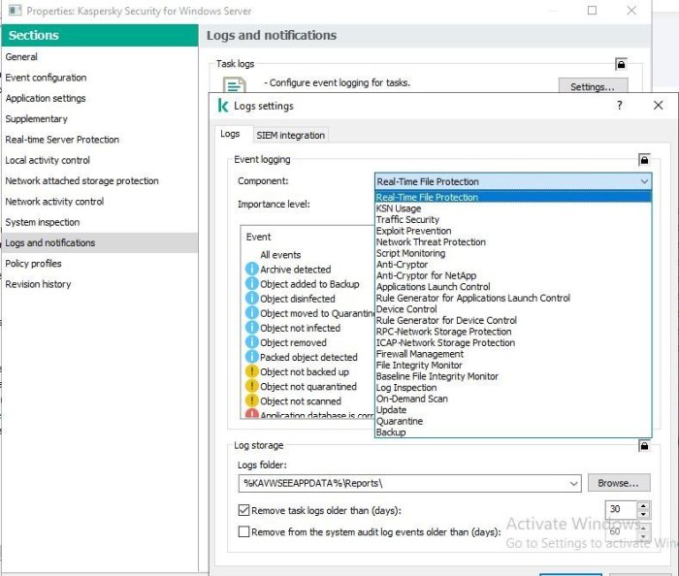This screenshot has width=679, height=576.
Task: Toggle the Log storage lock icon
Action: tap(644, 445)
